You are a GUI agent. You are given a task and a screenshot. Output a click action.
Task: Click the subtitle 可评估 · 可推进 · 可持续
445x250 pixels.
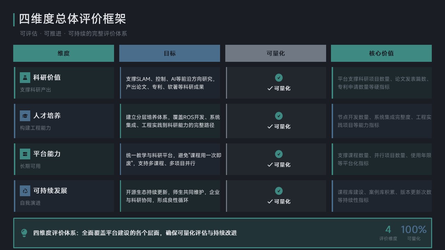tap(73, 34)
